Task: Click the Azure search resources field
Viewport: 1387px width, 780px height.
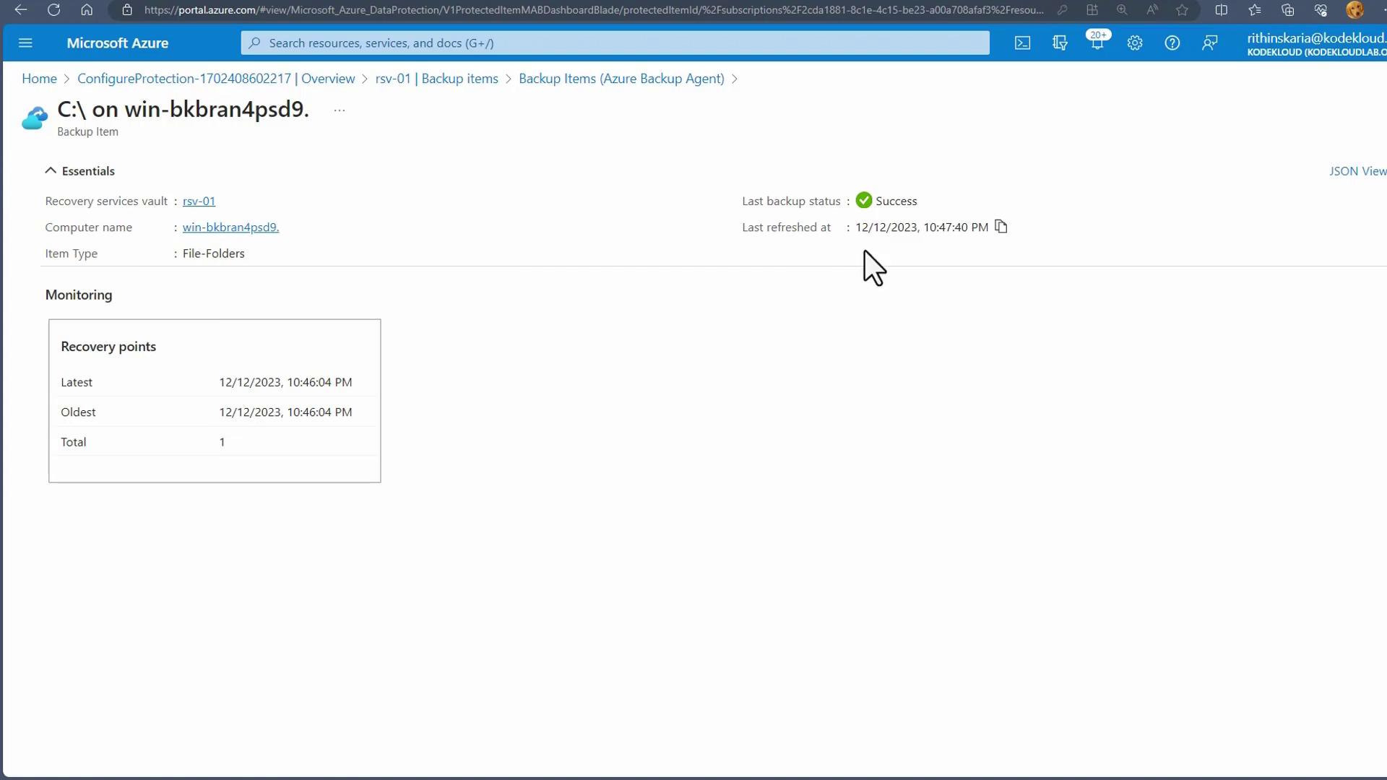Action: [614, 43]
